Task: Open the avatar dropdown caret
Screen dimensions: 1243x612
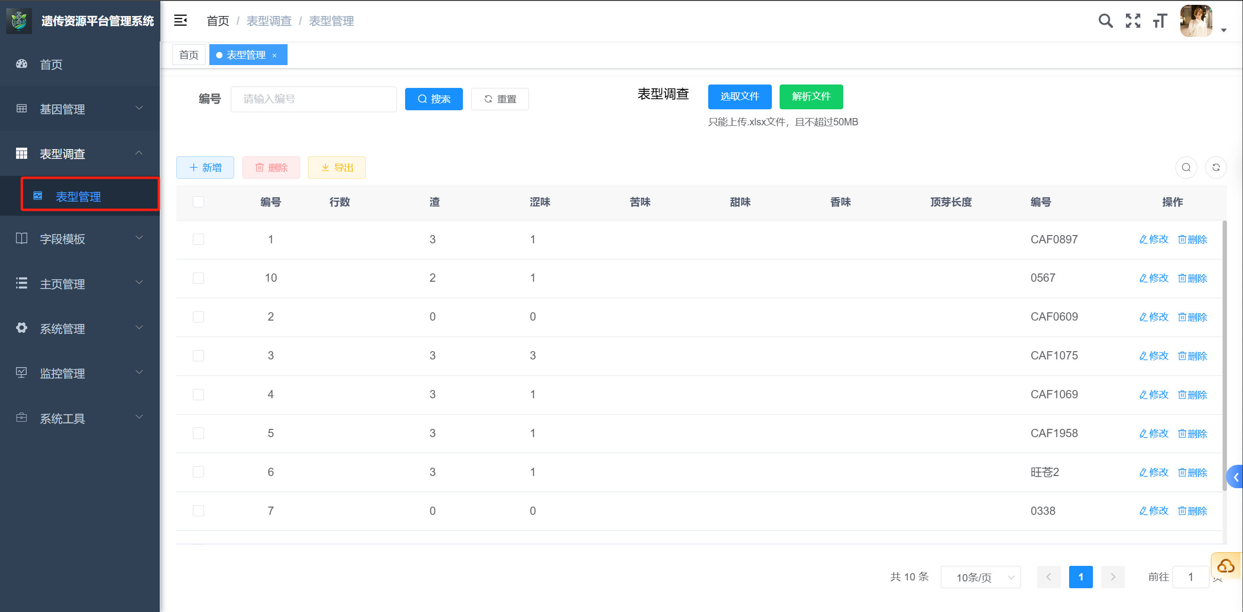Action: pos(1224,30)
